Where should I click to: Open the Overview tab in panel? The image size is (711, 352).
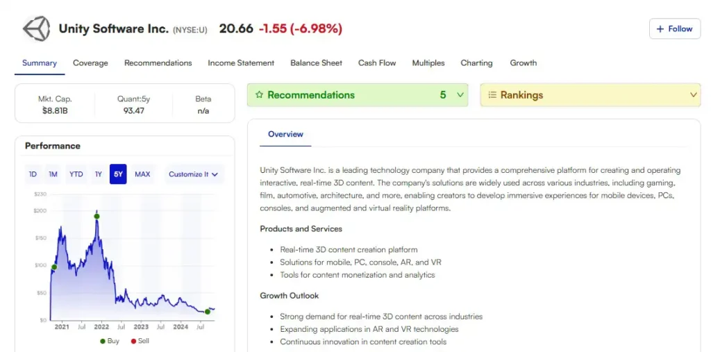pos(285,134)
